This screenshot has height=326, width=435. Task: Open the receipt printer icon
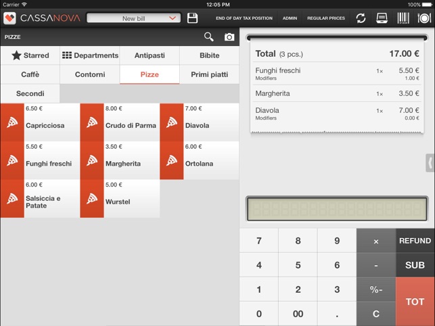[382, 18]
